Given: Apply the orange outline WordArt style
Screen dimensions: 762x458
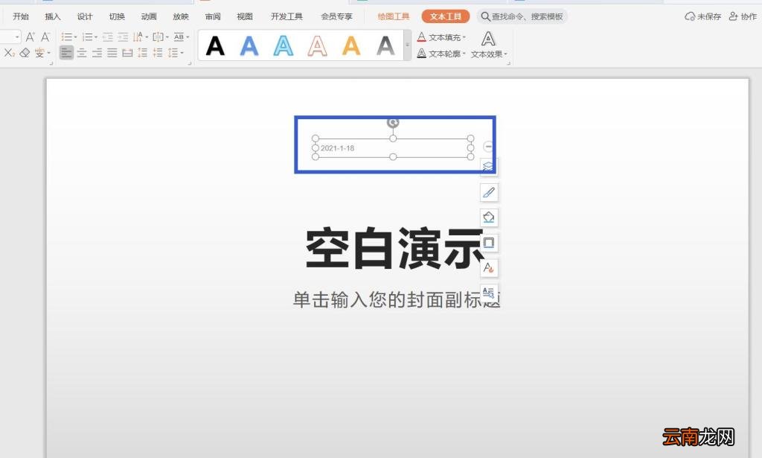Looking at the screenshot, I should tap(317, 46).
